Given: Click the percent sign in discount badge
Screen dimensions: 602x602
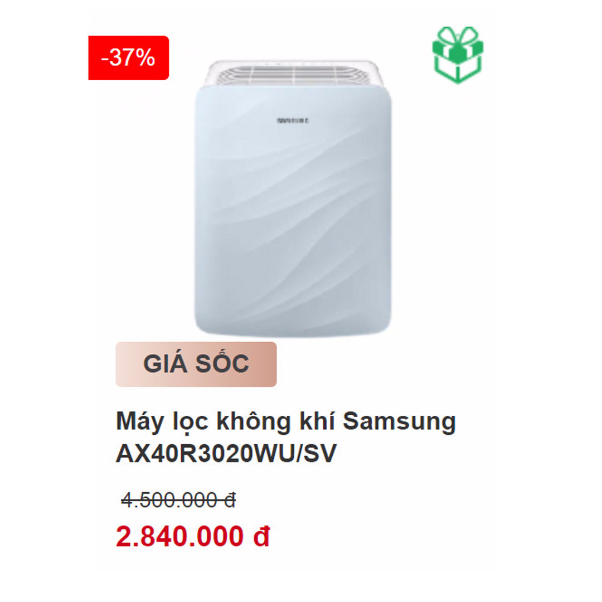Looking at the screenshot, I should pos(145,58).
